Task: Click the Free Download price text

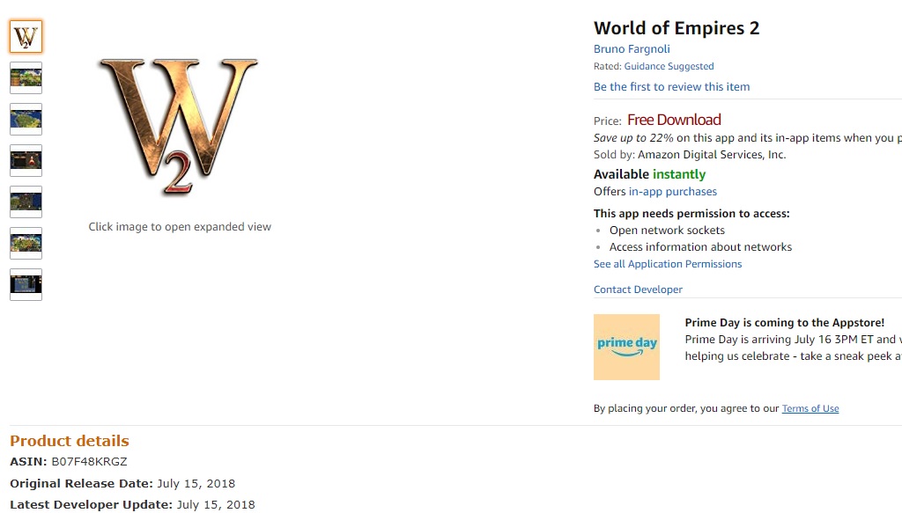Action: point(674,120)
